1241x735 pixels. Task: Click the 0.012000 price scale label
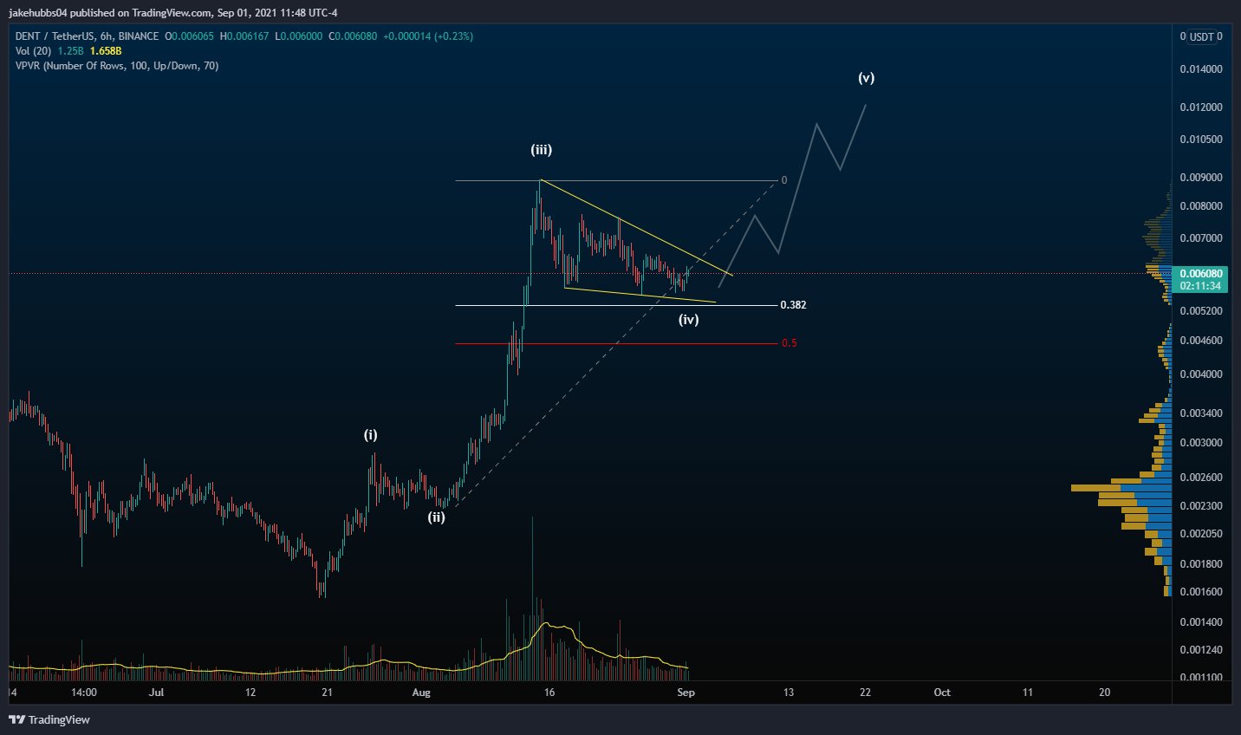point(1201,107)
